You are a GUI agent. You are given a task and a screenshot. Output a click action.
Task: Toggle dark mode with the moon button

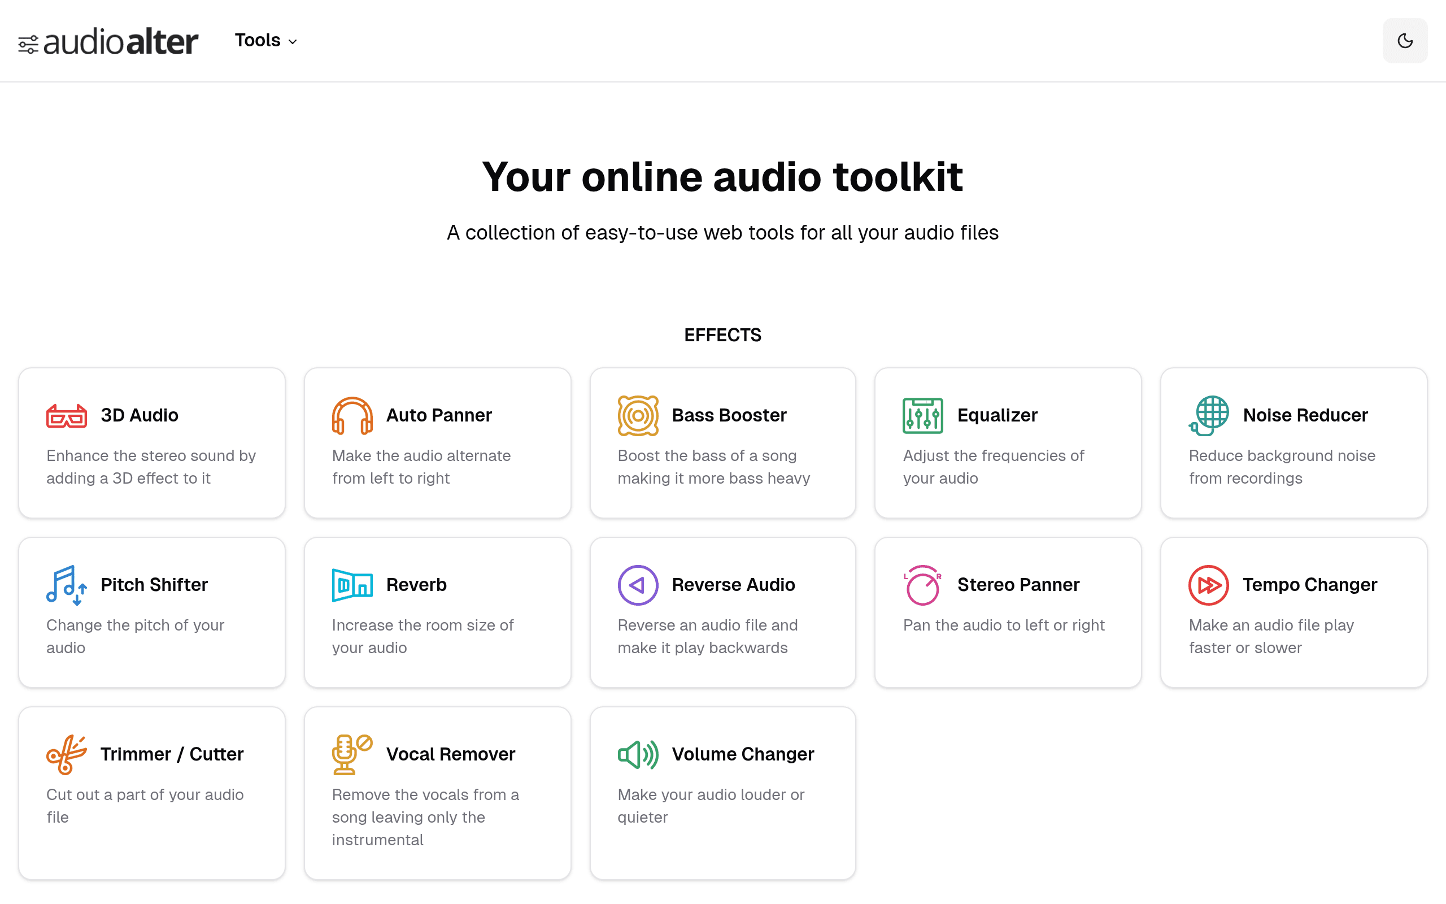[x=1405, y=41]
